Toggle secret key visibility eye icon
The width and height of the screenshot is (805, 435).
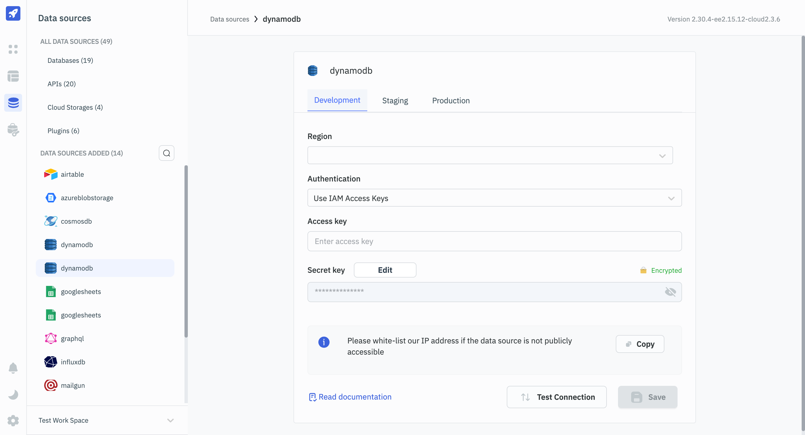[670, 291]
